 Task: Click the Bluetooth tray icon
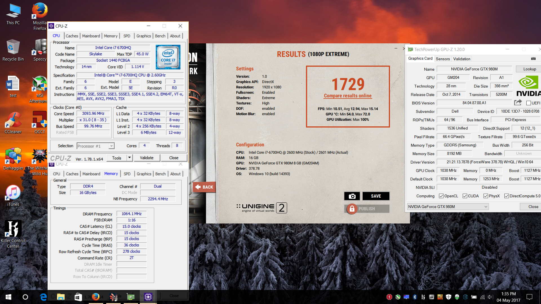pyautogui.click(x=415, y=297)
